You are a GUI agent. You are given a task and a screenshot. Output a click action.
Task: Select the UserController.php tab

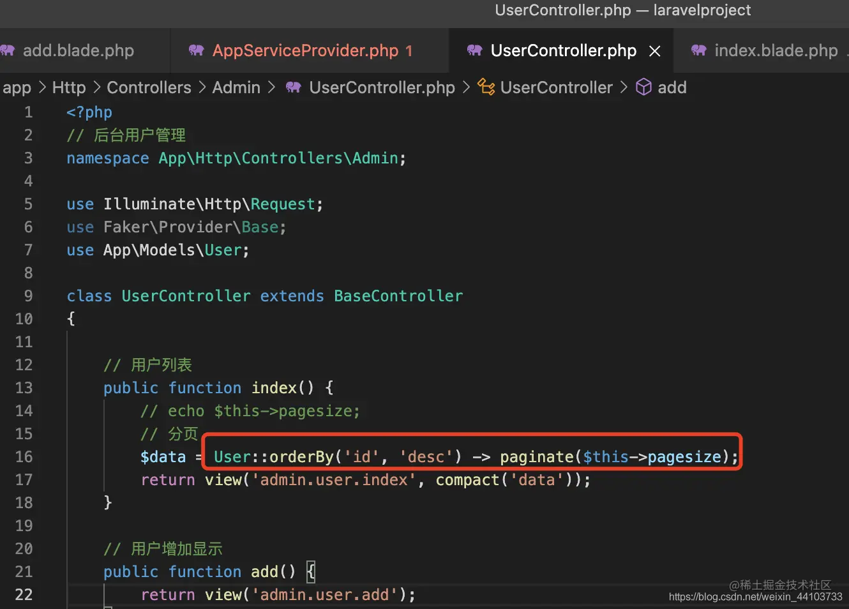[x=563, y=50]
